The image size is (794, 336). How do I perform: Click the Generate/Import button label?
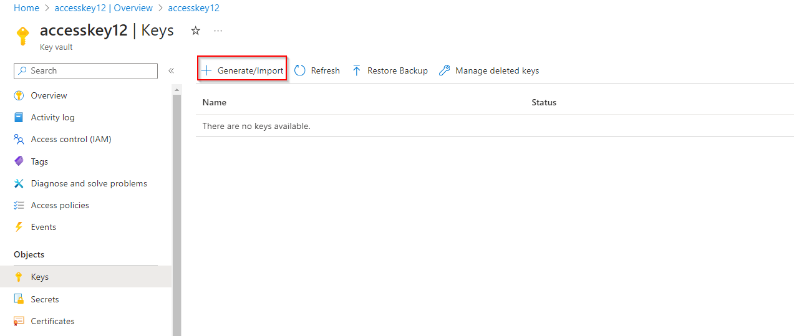click(250, 70)
